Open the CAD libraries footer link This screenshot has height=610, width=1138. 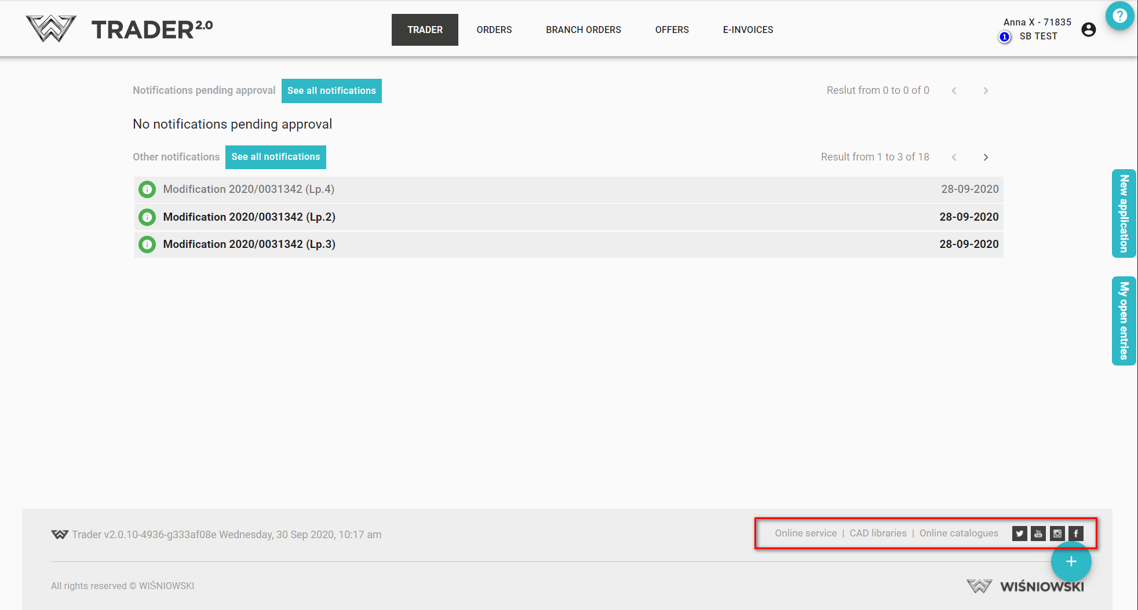coord(878,533)
